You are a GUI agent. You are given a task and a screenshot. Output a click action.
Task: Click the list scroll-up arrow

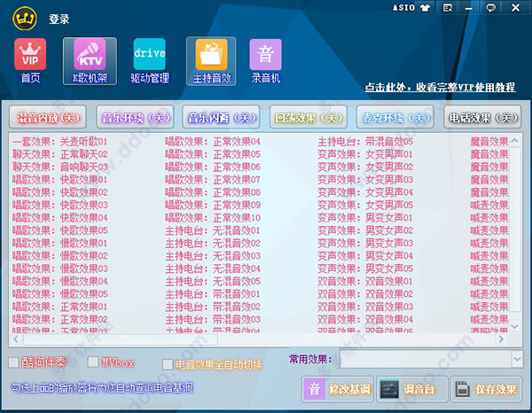click(x=515, y=140)
